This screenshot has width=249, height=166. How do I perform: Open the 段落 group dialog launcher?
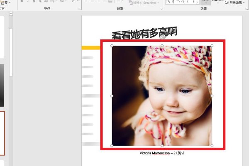click(x=161, y=9)
